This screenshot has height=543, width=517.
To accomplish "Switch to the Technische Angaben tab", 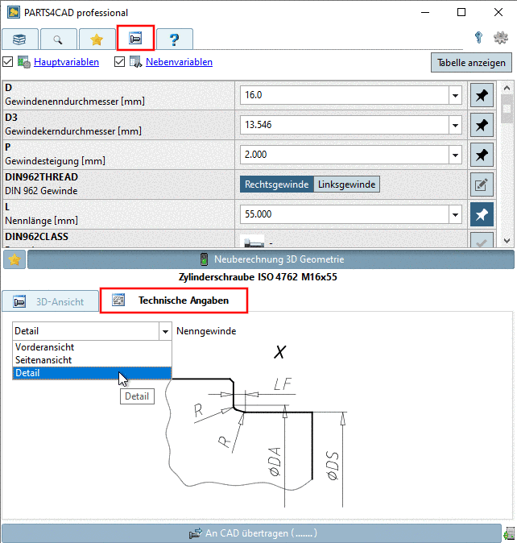I will [174, 301].
